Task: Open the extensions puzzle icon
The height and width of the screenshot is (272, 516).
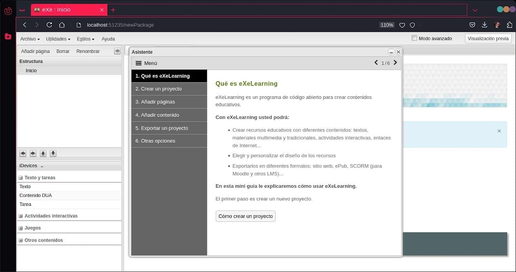Action: 510,25
